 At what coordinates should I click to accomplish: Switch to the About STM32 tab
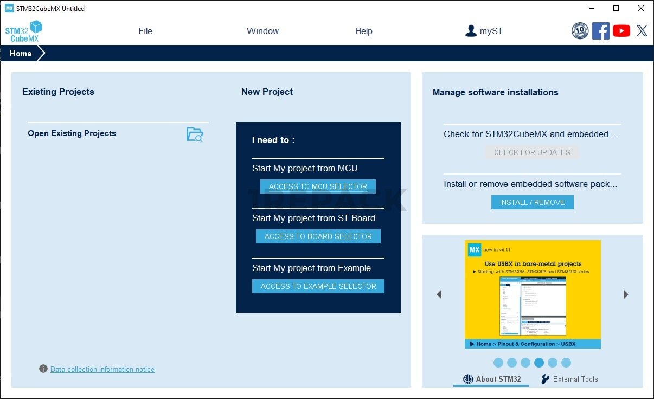(491, 379)
